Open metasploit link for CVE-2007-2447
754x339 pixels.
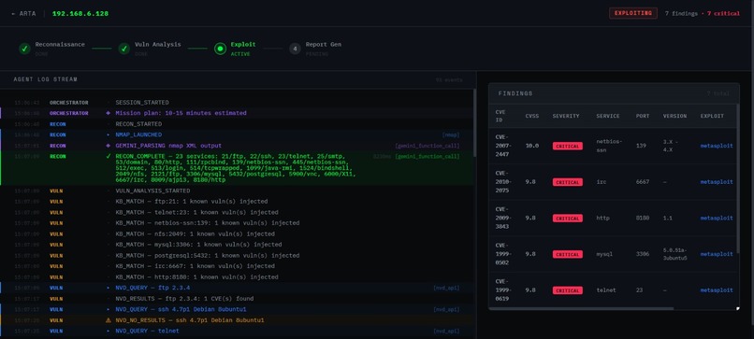click(x=717, y=146)
